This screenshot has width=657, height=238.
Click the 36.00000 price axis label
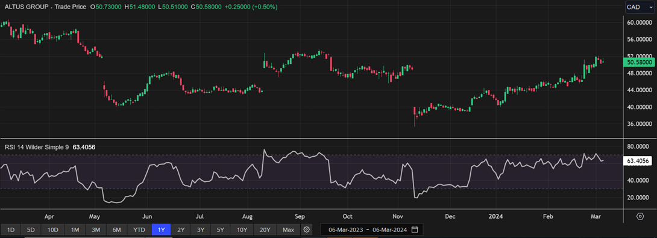point(639,124)
